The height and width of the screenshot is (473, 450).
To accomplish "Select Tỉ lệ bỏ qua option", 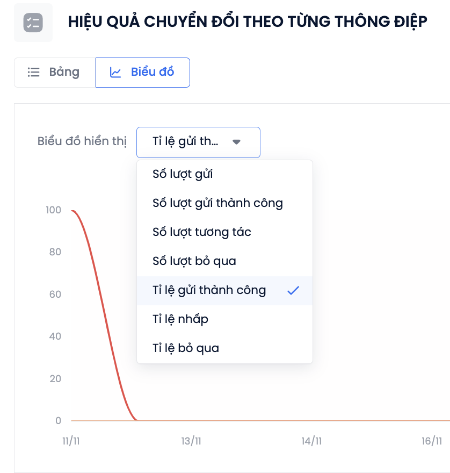I will coord(224,348).
